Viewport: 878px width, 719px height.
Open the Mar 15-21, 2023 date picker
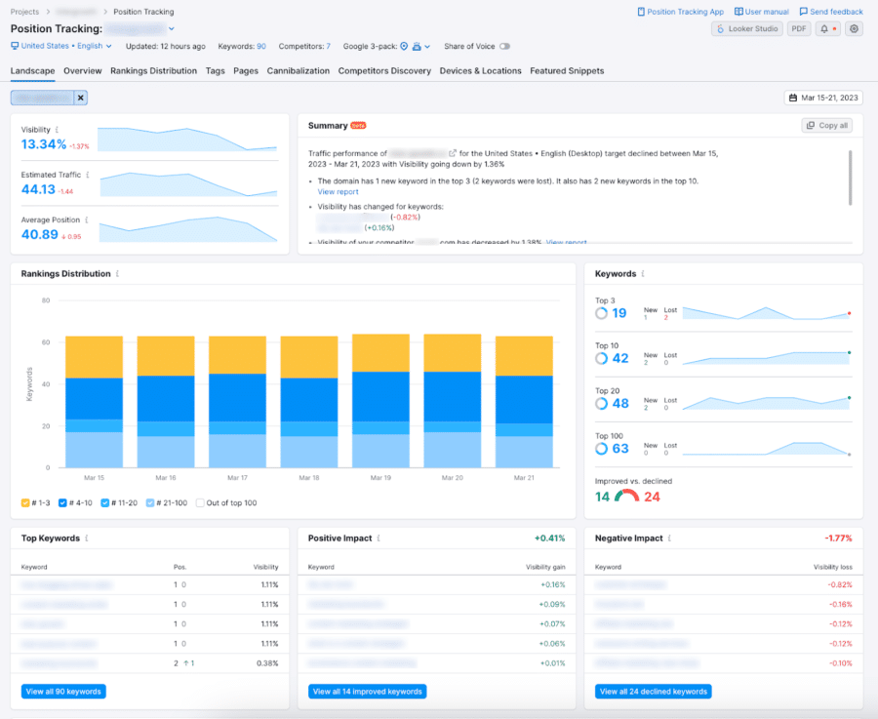(823, 98)
